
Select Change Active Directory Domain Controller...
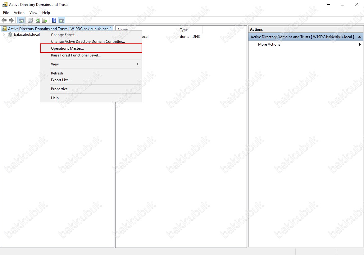[x=91, y=42]
